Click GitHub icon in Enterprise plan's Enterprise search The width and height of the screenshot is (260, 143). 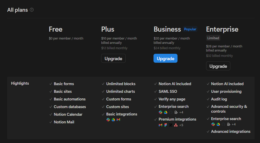[x=223, y=124]
